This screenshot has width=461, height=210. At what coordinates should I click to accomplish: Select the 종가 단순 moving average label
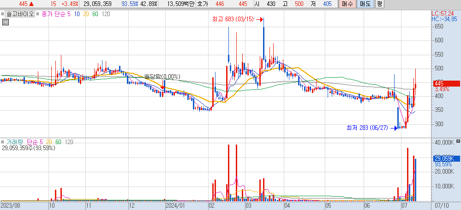pos(54,14)
